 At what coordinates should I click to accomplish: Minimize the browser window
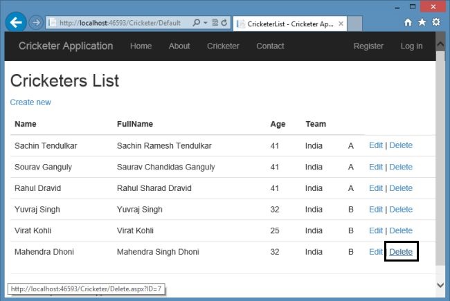[x=397, y=7]
